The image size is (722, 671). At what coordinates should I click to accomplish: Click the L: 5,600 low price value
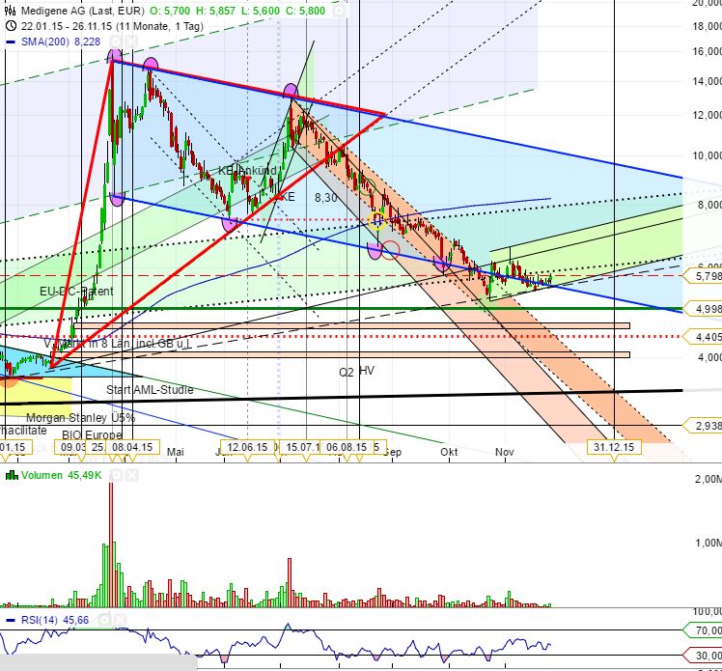pos(261,11)
